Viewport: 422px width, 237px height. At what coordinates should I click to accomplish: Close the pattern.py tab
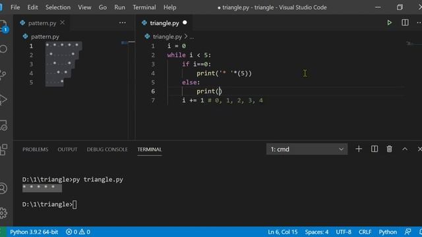pyautogui.click(x=63, y=22)
